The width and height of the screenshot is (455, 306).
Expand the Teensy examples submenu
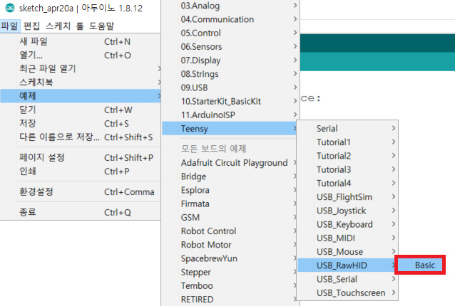[x=230, y=128]
